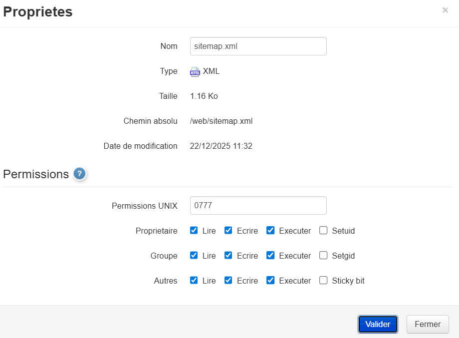The image size is (459, 338).
Task: Uncheck Ecrire for Proprietaire
Action: 229,231
